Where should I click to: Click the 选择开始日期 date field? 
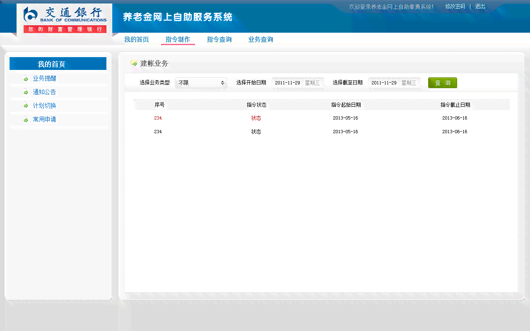point(298,83)
